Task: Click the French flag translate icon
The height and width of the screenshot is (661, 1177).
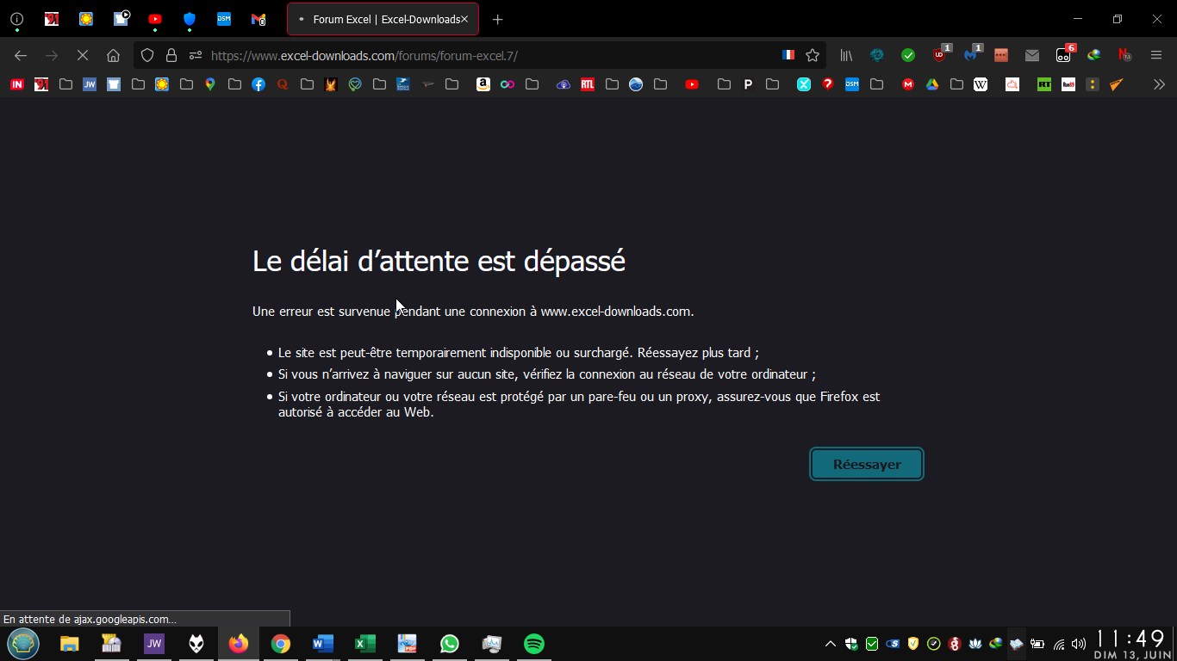Action: click(x=788, y=55)
